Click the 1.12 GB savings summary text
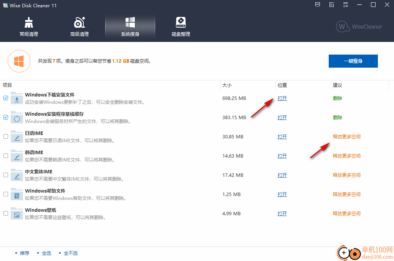The height and width of the screenshot is (261, 394). coord(121,61)
